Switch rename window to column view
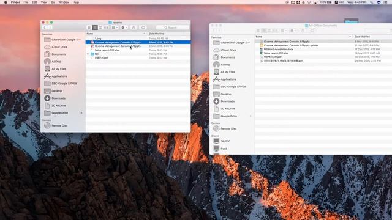This screenshot has width=392, height=220. coord(100,28)
